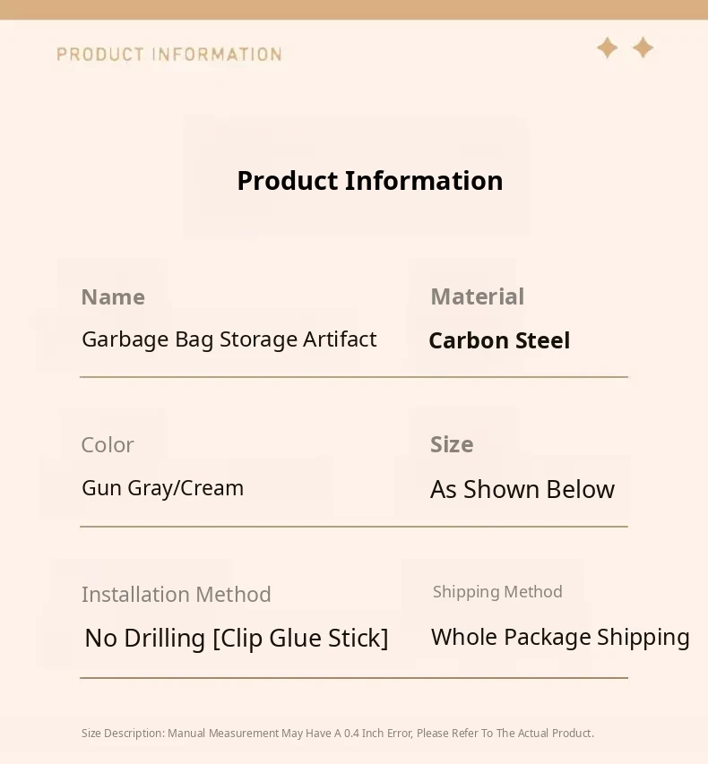Click the left sparkle star icon

(608, 47)
